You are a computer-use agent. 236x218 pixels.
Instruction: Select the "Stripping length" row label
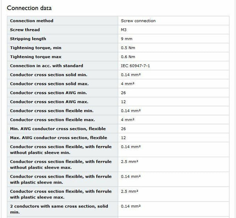point(28,39)
